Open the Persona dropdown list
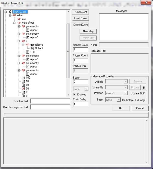Image resolution: width=153 pixels, height=169 pixels. pyautogui.click(x=126, y=93)
